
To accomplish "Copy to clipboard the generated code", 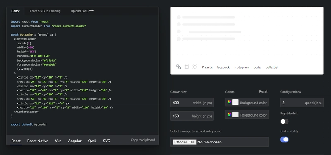I will tap(143, 140).
